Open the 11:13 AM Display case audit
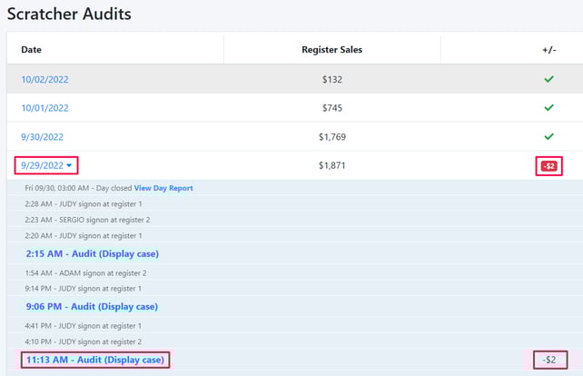Viewport: 583px width, 376px height. [x=94, y=360]
